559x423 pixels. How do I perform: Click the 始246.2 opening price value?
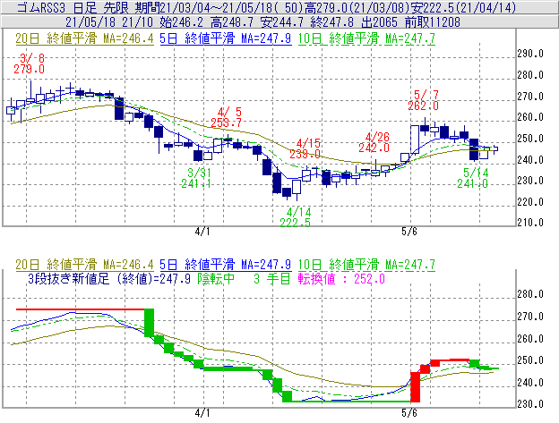tap(182, 22)
